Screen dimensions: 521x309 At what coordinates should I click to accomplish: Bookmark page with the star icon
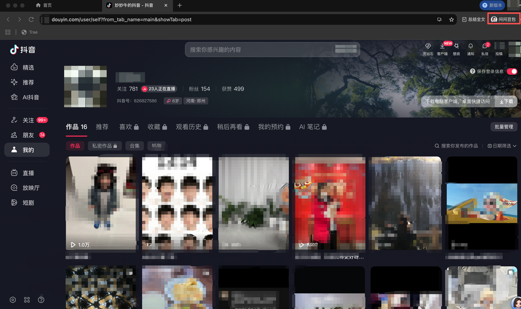coord(451,20)
